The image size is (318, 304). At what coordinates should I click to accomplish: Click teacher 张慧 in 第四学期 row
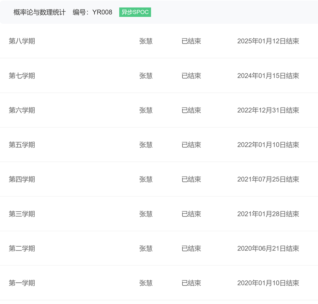[146, 179]
